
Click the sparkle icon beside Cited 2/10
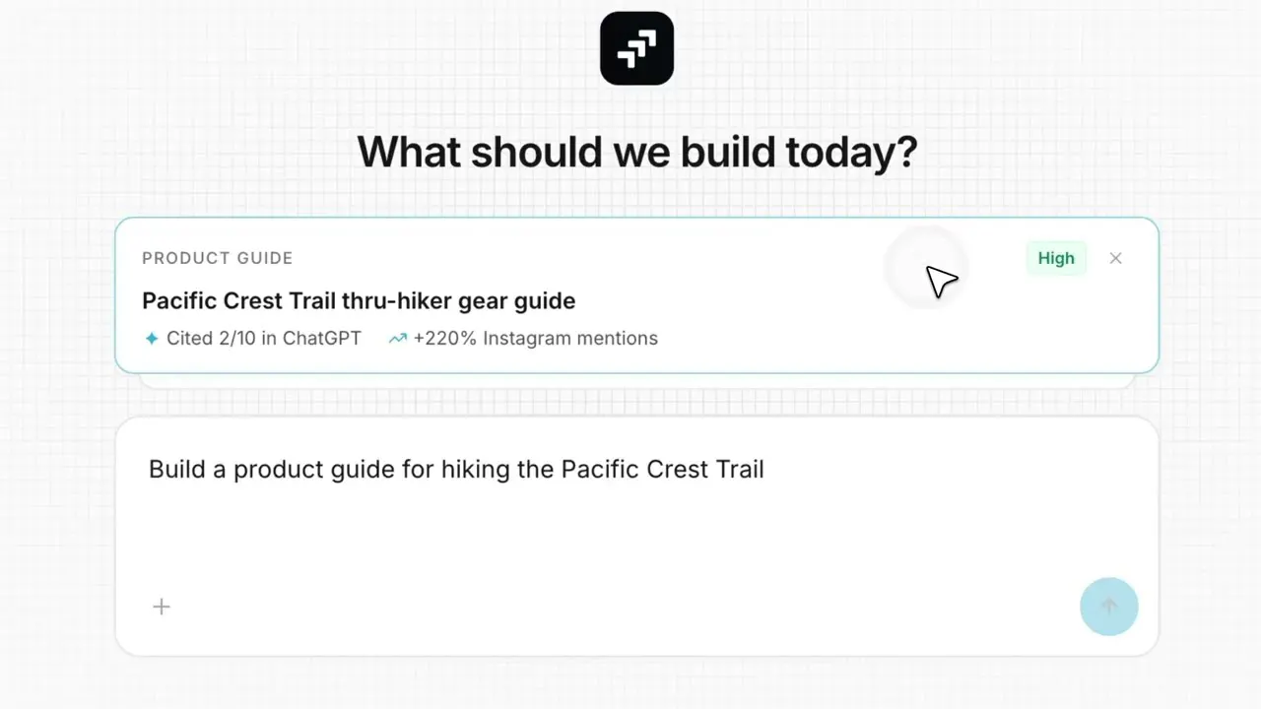[152, 339]
